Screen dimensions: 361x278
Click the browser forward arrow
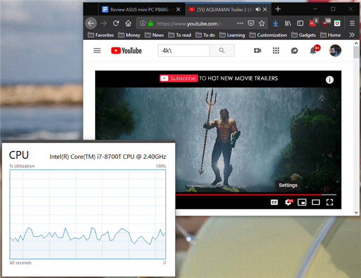coord(104,23)
